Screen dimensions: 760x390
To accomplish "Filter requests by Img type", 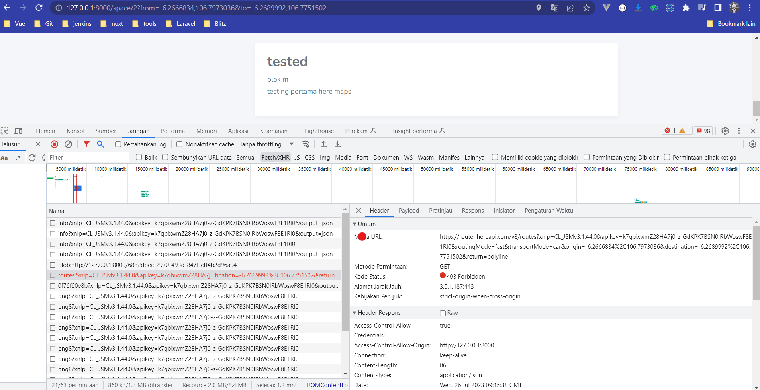I will (x=325, y=158).
